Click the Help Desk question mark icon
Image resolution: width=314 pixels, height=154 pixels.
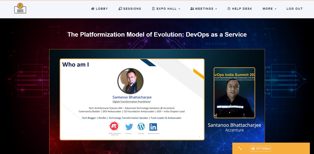tap(229, 9)
